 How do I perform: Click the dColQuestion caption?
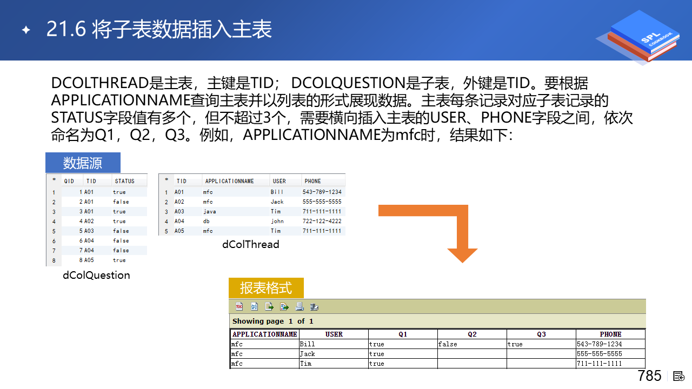(x=96, y=275)
